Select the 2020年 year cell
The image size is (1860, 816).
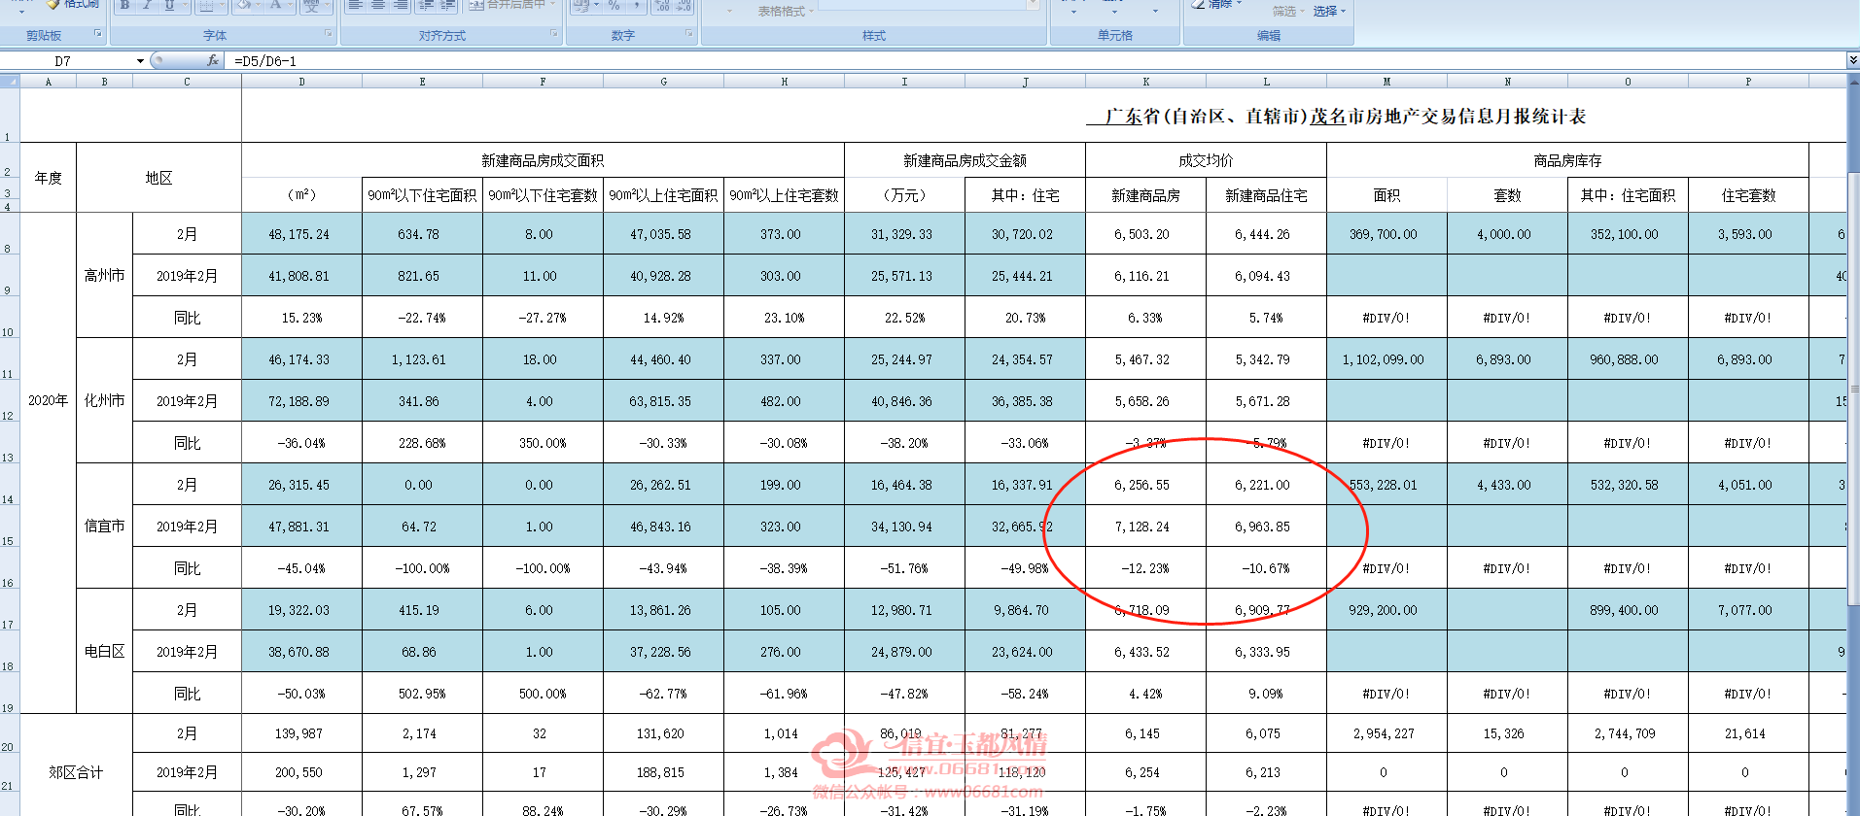coord(48,400)
